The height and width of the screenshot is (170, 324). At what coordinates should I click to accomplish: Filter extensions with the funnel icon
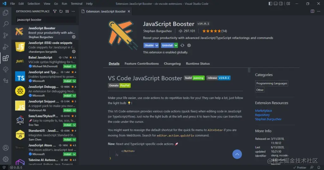pos(55,11)
